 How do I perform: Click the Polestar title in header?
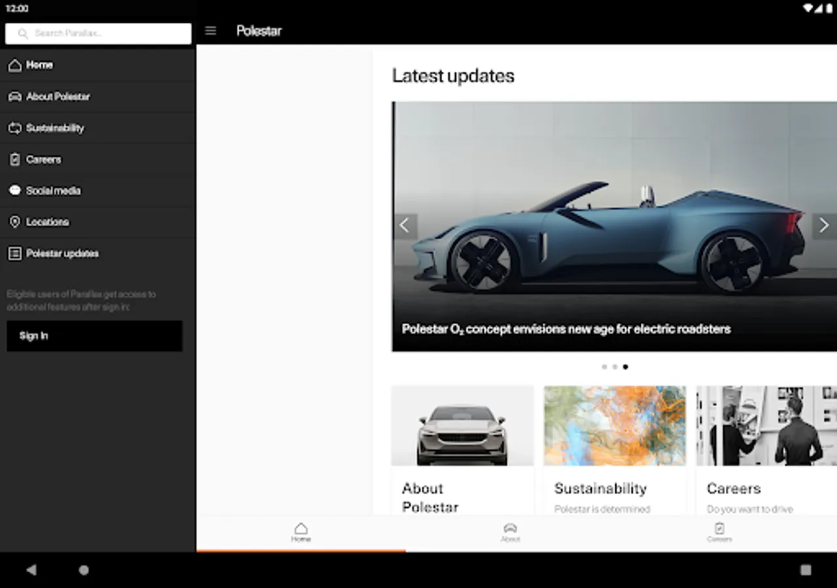coord(259,31)
